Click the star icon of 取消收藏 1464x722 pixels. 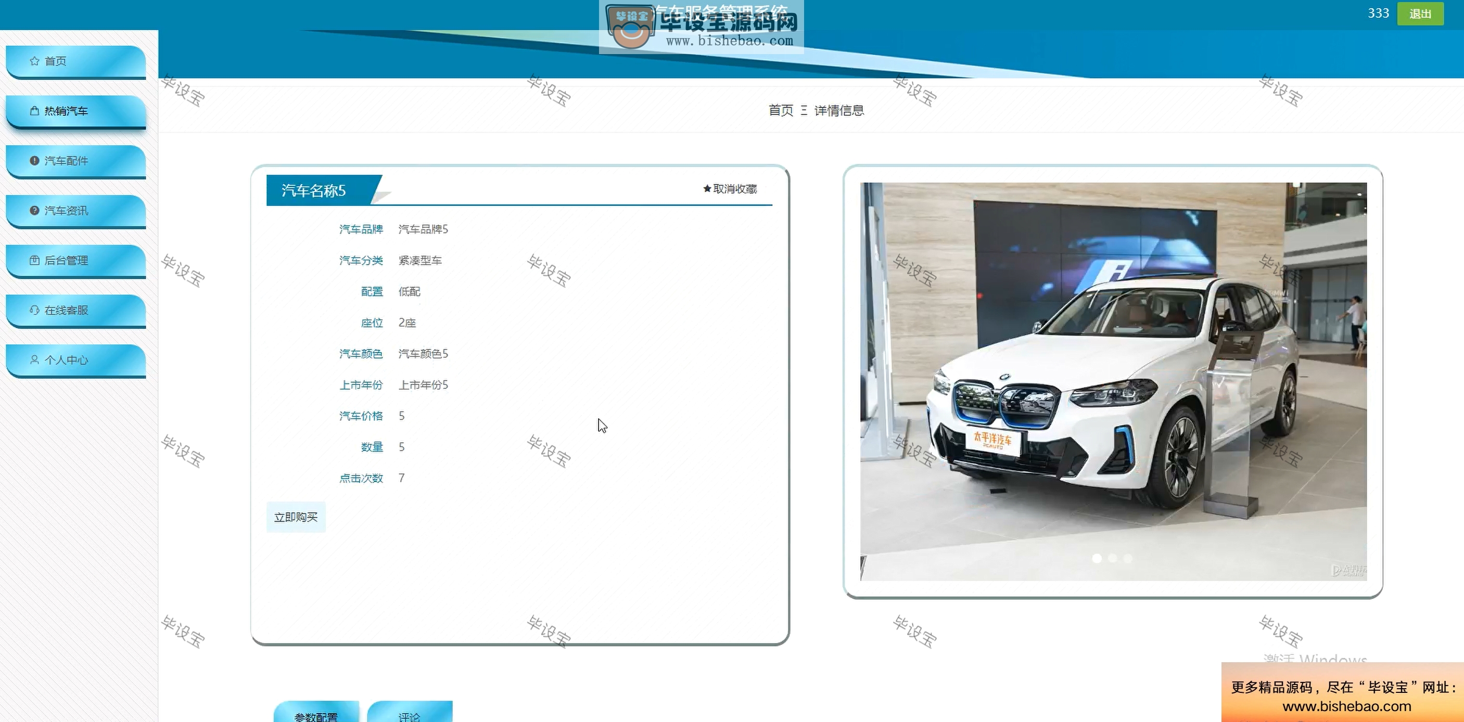[707, 189]
